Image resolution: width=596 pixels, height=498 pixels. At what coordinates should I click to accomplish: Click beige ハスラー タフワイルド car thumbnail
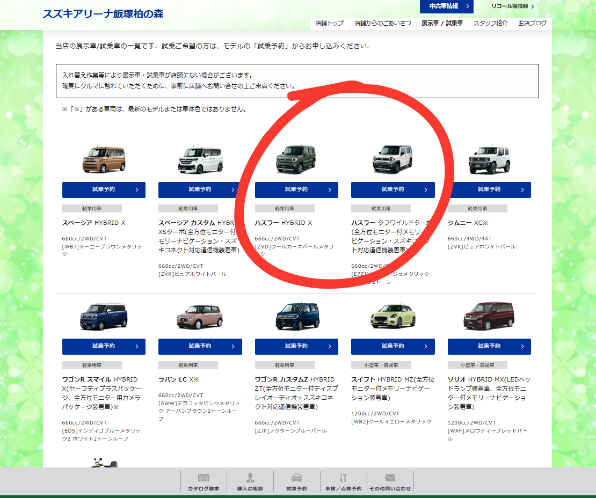[393, 159]
